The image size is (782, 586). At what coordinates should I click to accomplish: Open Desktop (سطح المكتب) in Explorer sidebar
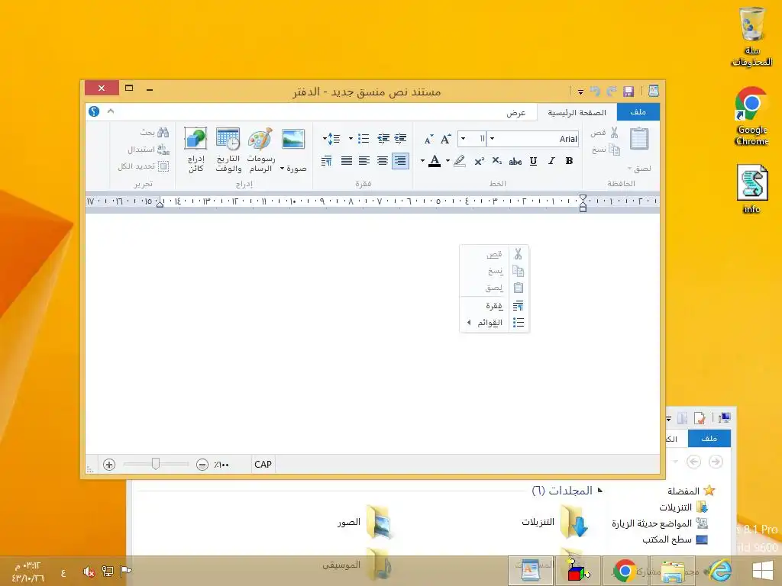675,539
